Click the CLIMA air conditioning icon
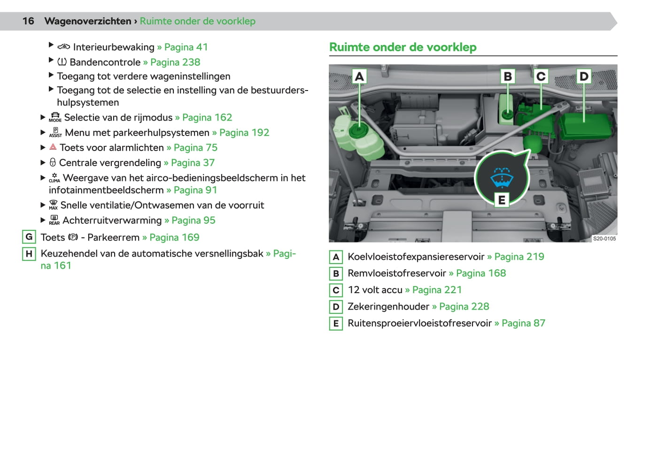Screen dimensions: 651x462 click(x=54, y=178)
